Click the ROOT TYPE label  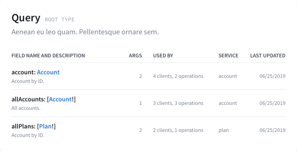pyautogui.click(x=60, y=20)
